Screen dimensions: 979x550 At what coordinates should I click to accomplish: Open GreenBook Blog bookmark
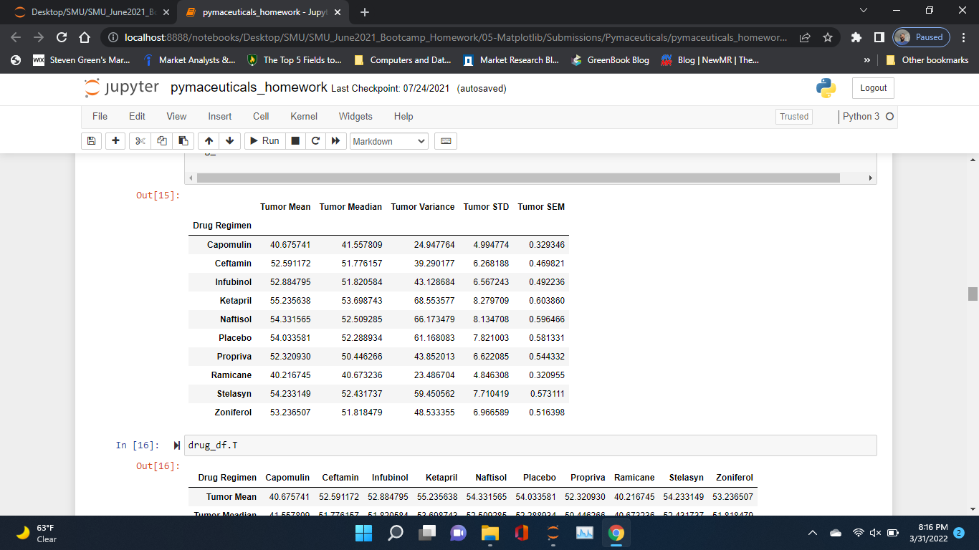[611, 60]
